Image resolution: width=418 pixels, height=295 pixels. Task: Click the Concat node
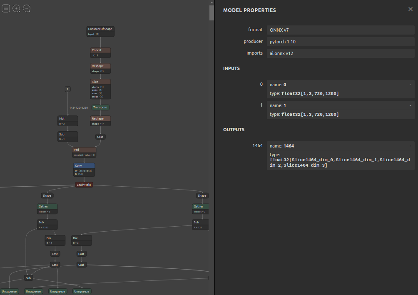click(x=100, y=52)
